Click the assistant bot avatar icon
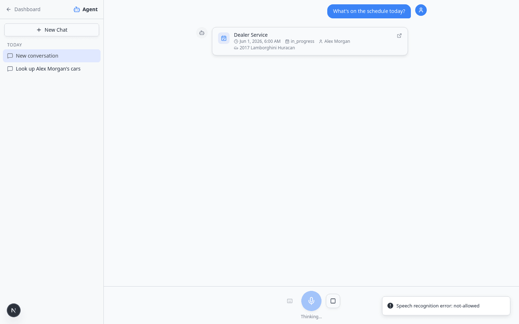The height and width of the screenshot is (324, 519). pyautogui.click(x=202, y=33)
